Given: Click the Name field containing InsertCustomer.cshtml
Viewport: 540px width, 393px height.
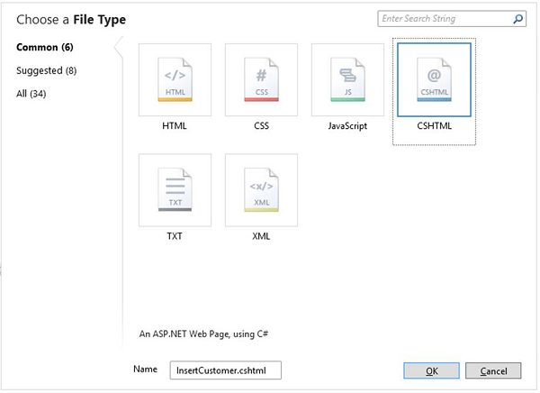Looking at the screenshot, I should [225, 370].
